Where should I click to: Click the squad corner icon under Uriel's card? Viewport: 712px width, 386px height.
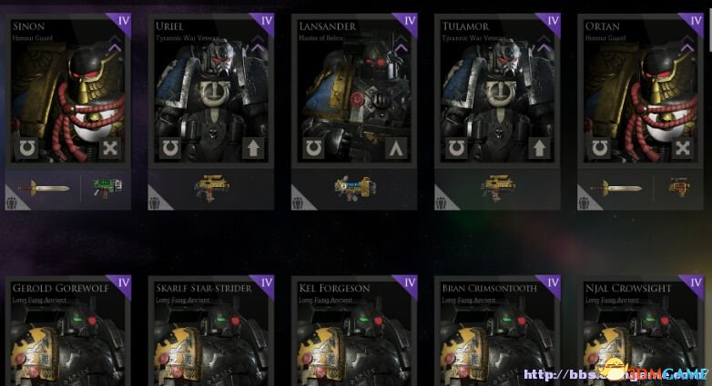pyautogui.click(x=156, y=202)
